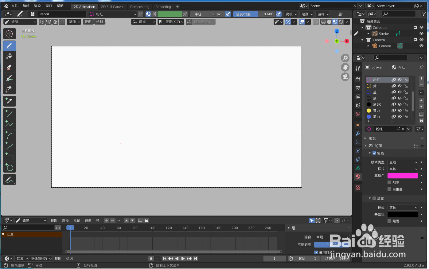Click the pink 基础色 color swatch

[x=403, y=175]
